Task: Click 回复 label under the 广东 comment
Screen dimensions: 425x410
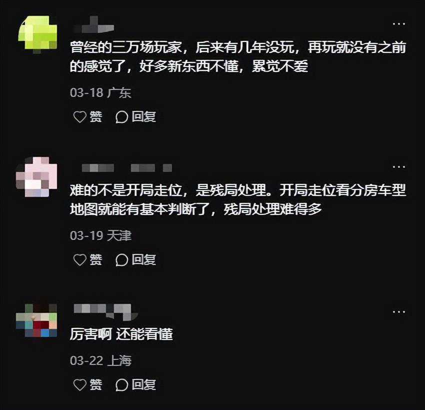Action: (x=144, y=117)
